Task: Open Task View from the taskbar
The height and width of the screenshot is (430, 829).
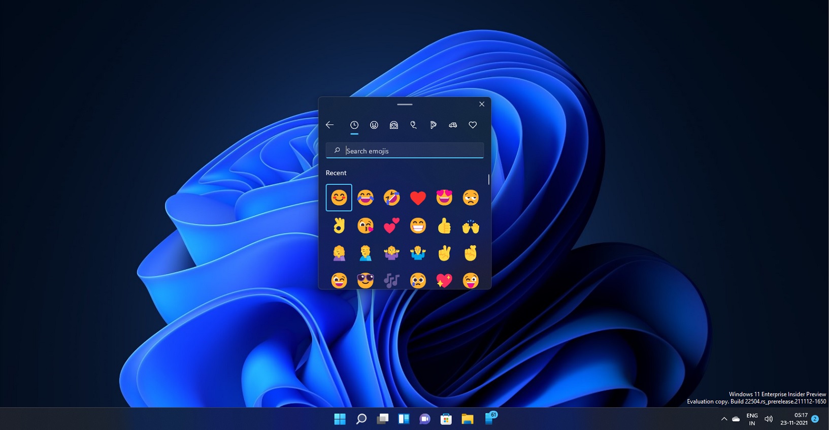Action: coord(383,419)
